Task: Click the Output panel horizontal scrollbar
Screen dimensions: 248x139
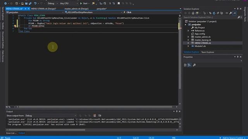Action: pos(46,130)
